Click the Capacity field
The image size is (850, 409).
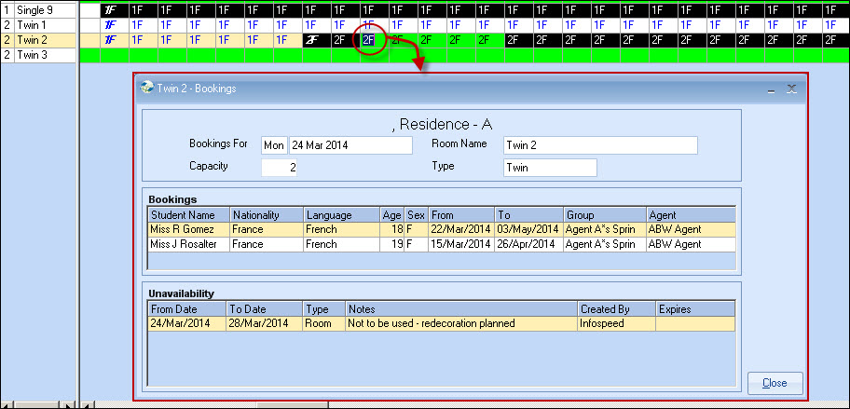pos(279,168)
